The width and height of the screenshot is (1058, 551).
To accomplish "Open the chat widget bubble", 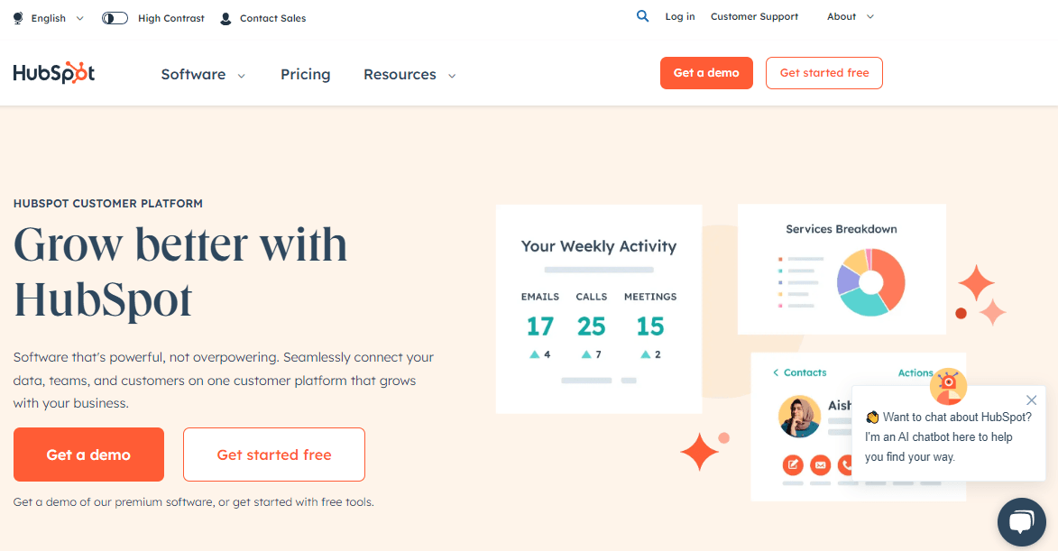I will [1021, 522].
